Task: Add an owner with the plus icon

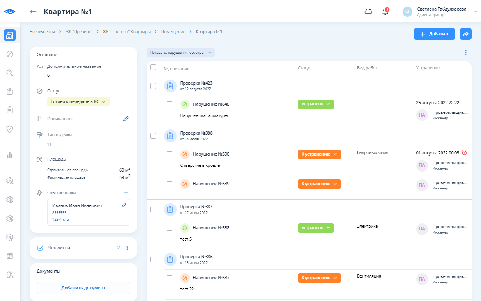Action: (x=126, y=193)
